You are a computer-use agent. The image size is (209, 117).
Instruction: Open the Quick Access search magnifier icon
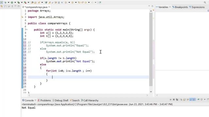(x=205, y=2)
